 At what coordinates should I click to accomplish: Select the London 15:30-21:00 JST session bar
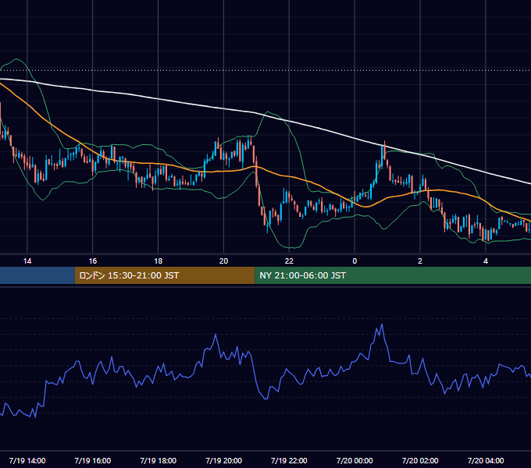pos(165,275)
